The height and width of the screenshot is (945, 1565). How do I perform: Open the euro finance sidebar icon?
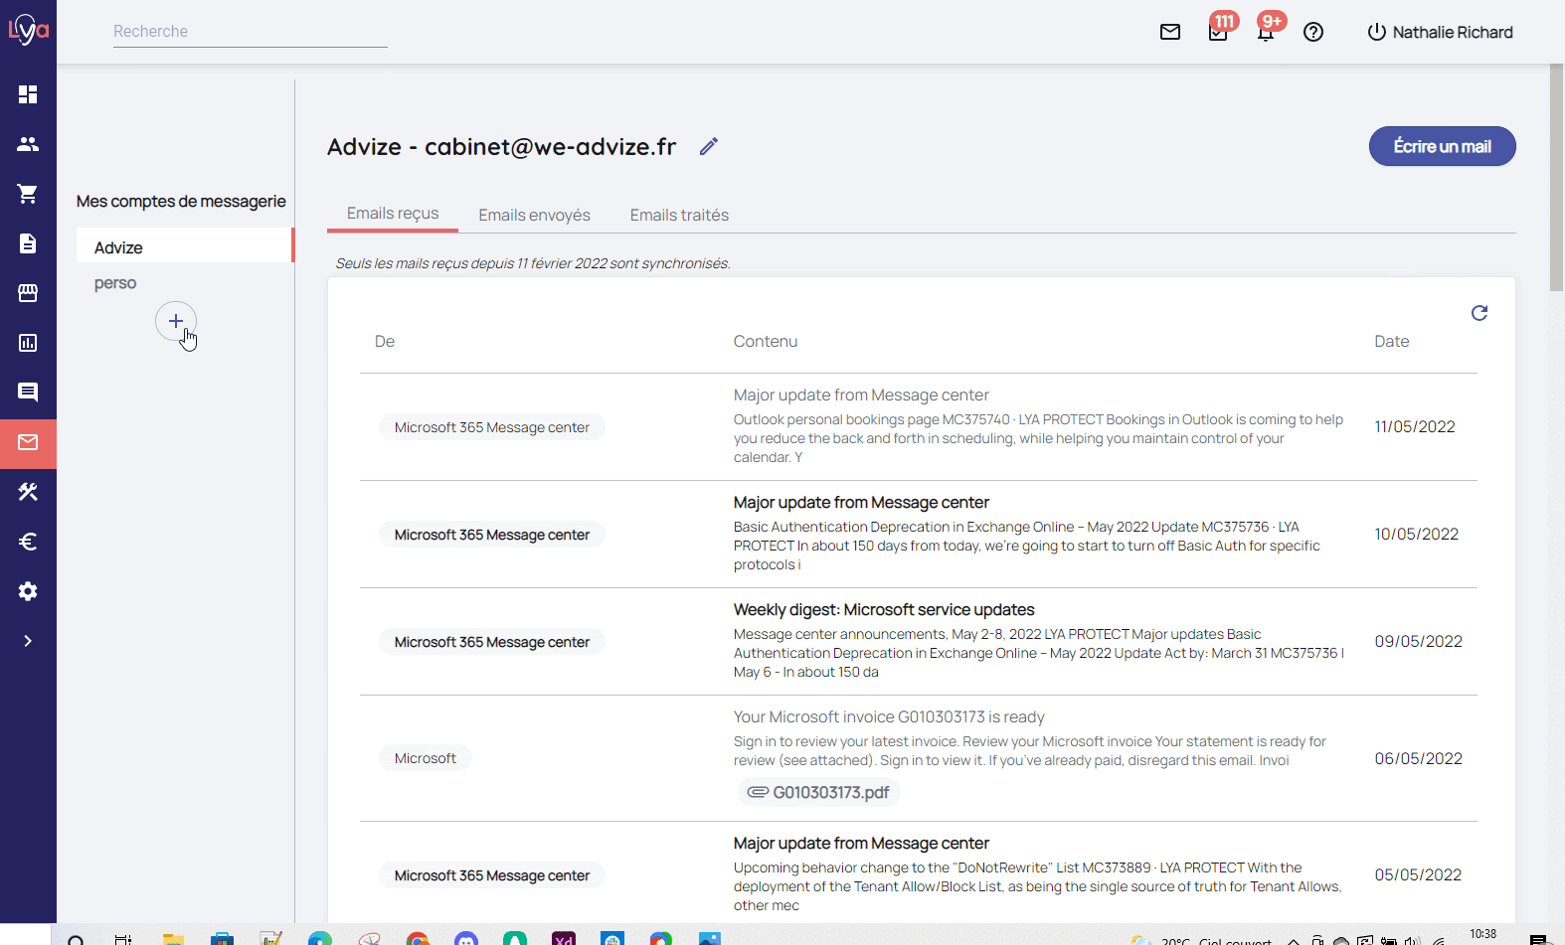coord(28,542)
